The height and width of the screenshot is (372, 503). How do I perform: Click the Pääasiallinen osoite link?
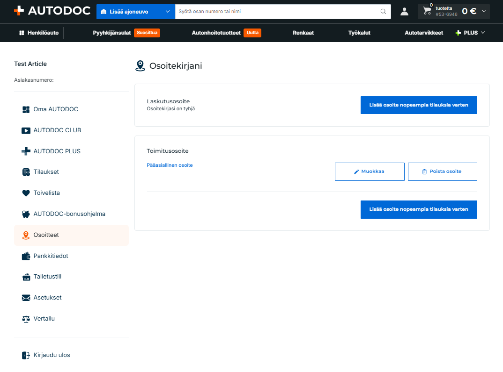tap(170, 165)
